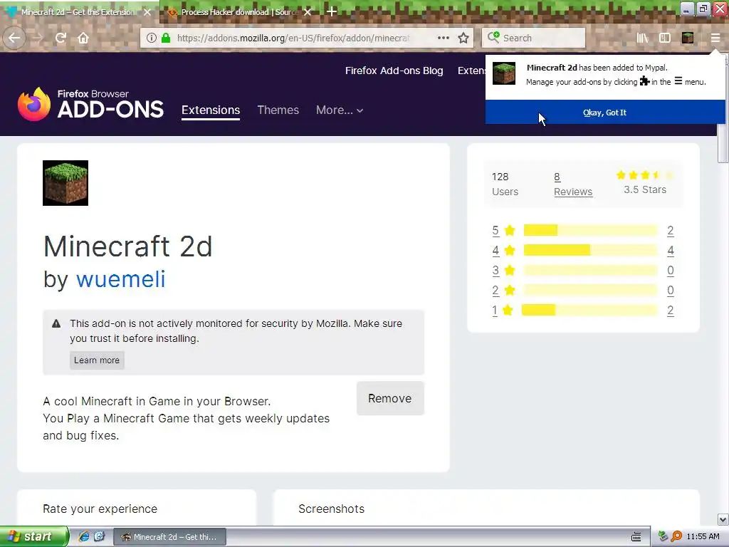The image size is (729, 547).
Task: Open the Themes navigation item
Action: click(x=278, y=110)
